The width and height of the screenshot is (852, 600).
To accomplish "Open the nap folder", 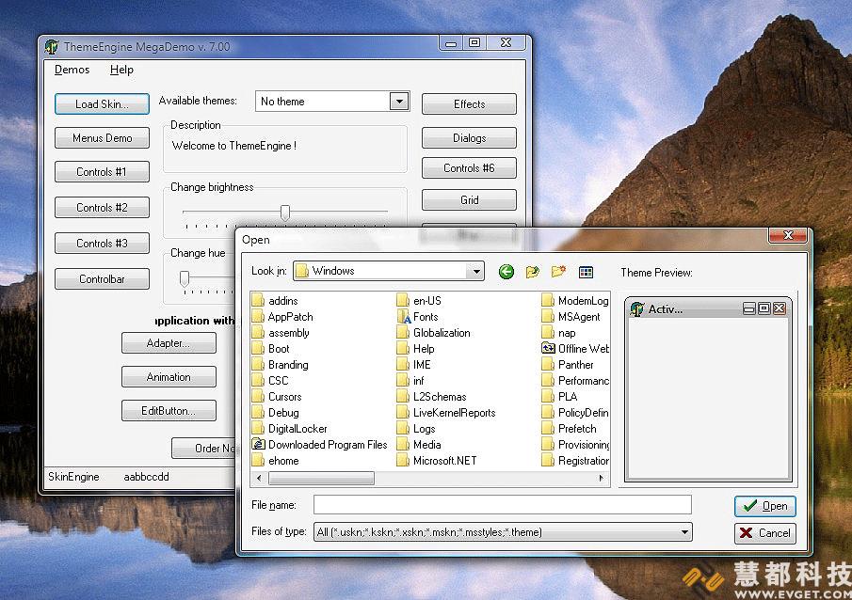I will (559, 333).
